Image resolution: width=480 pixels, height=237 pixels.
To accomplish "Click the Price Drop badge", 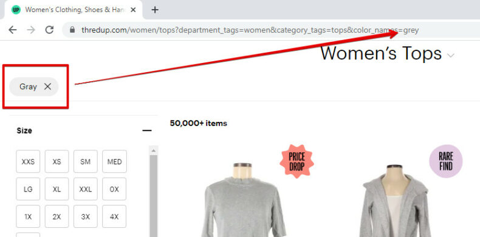I will (x=297, y=162).
